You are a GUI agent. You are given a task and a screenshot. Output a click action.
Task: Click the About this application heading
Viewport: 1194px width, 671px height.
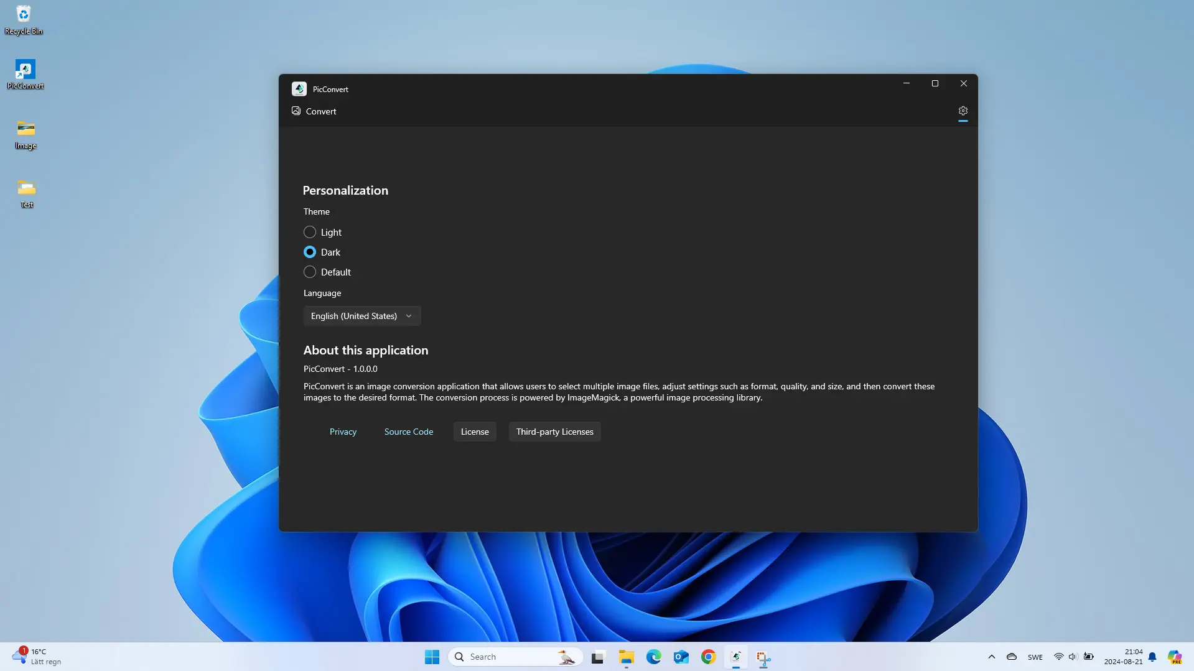click(x=366, y=350)
